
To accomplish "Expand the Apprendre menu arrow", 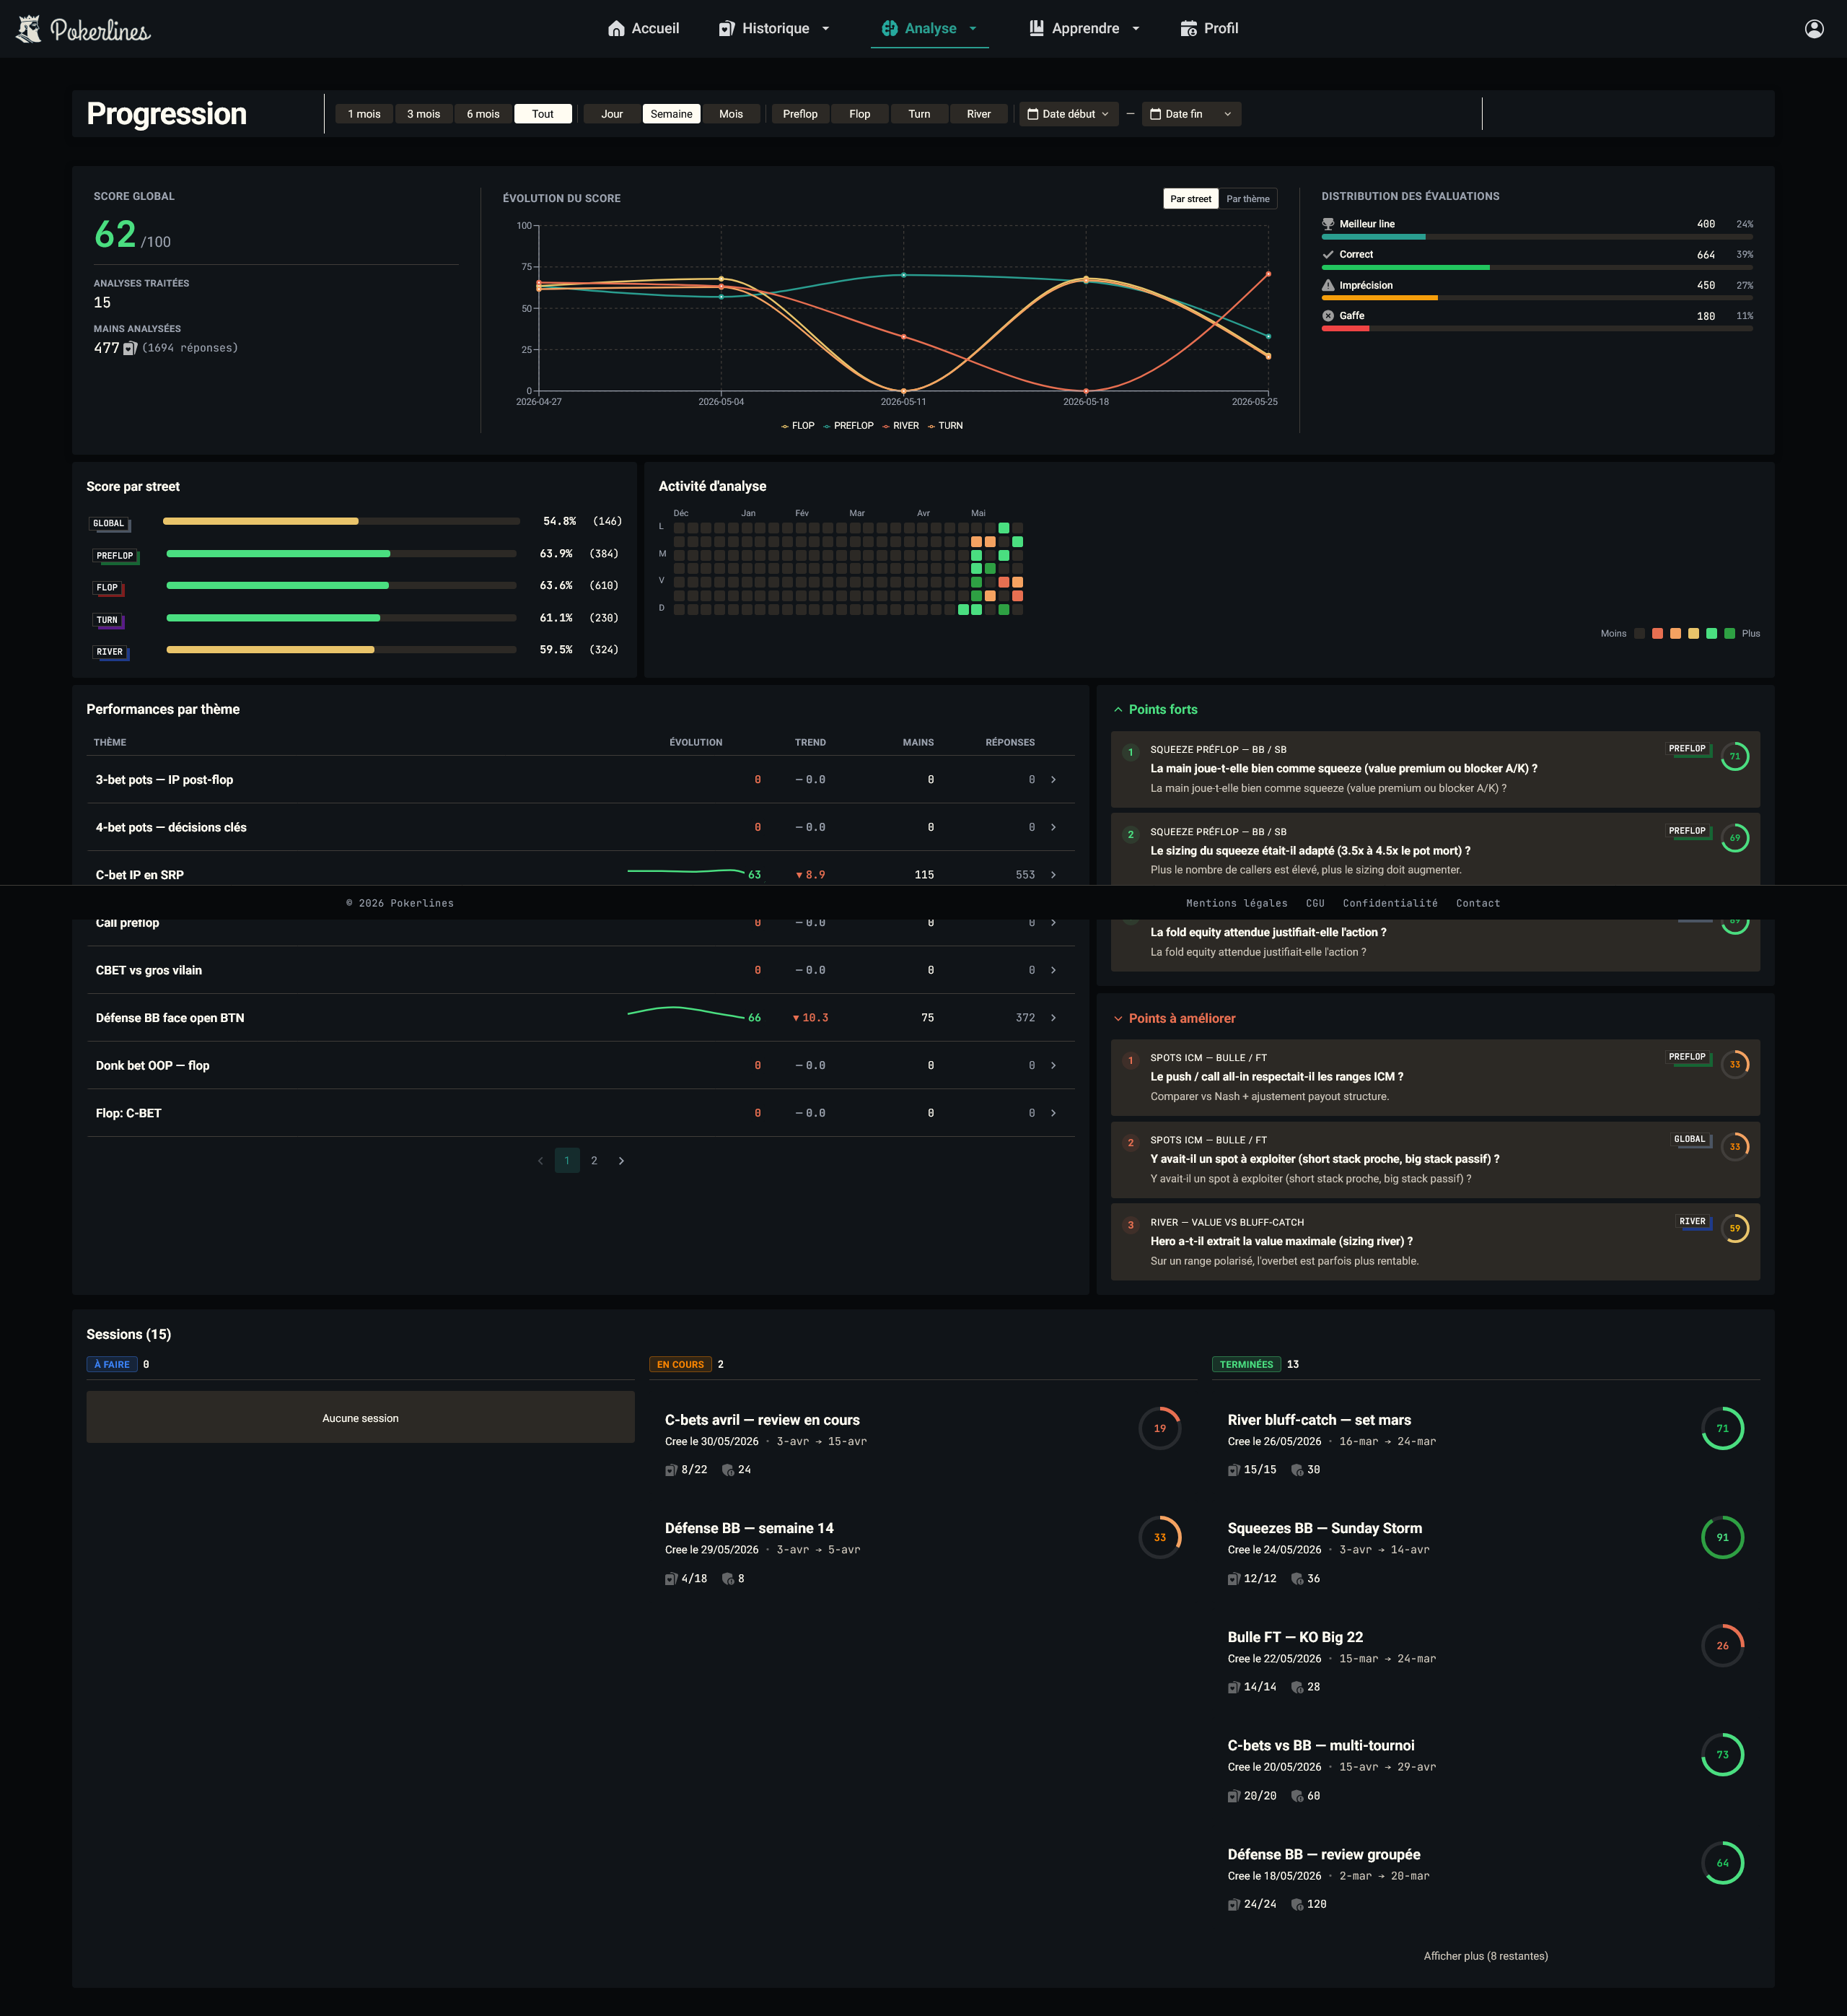I will click(x=1136, y=29).
